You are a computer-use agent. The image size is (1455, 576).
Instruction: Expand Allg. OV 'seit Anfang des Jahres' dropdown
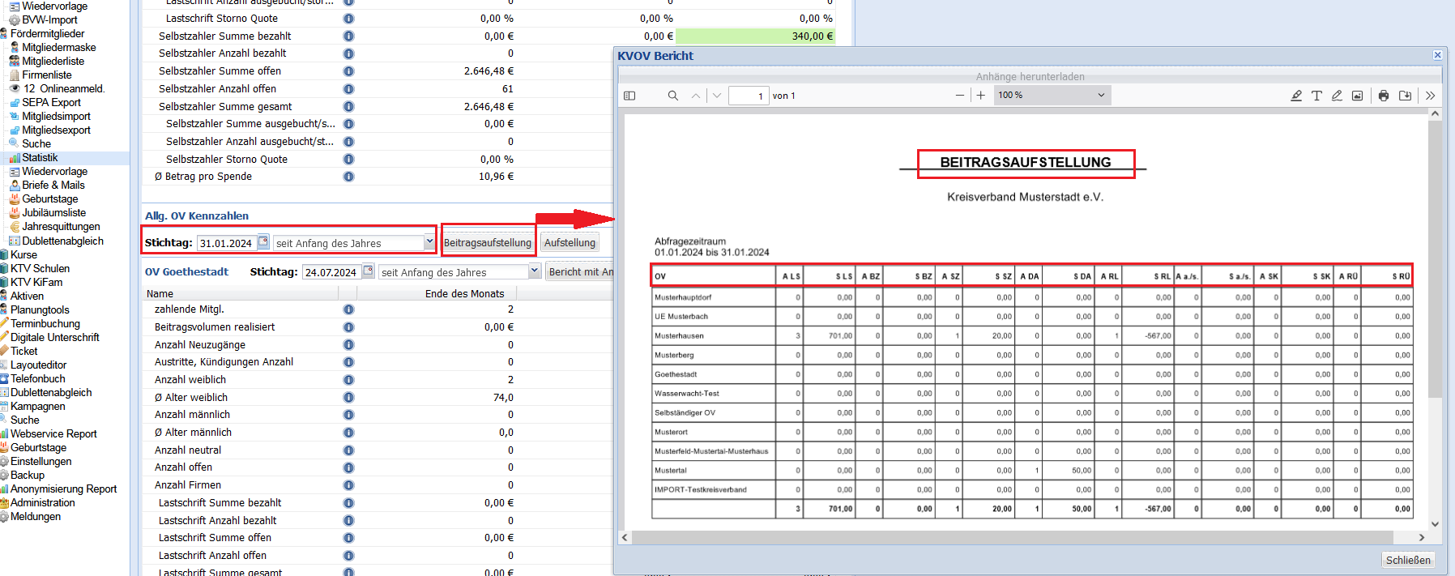(429, 242)
